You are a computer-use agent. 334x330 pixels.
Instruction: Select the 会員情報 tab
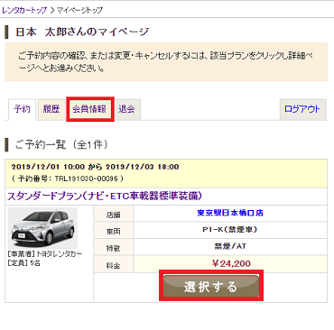[89, 109]
